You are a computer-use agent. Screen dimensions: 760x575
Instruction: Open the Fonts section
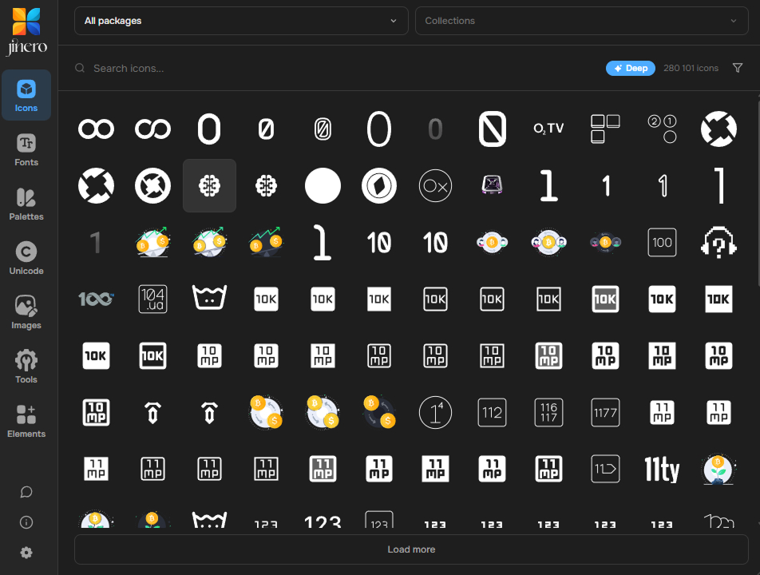[x=26, y=150]
